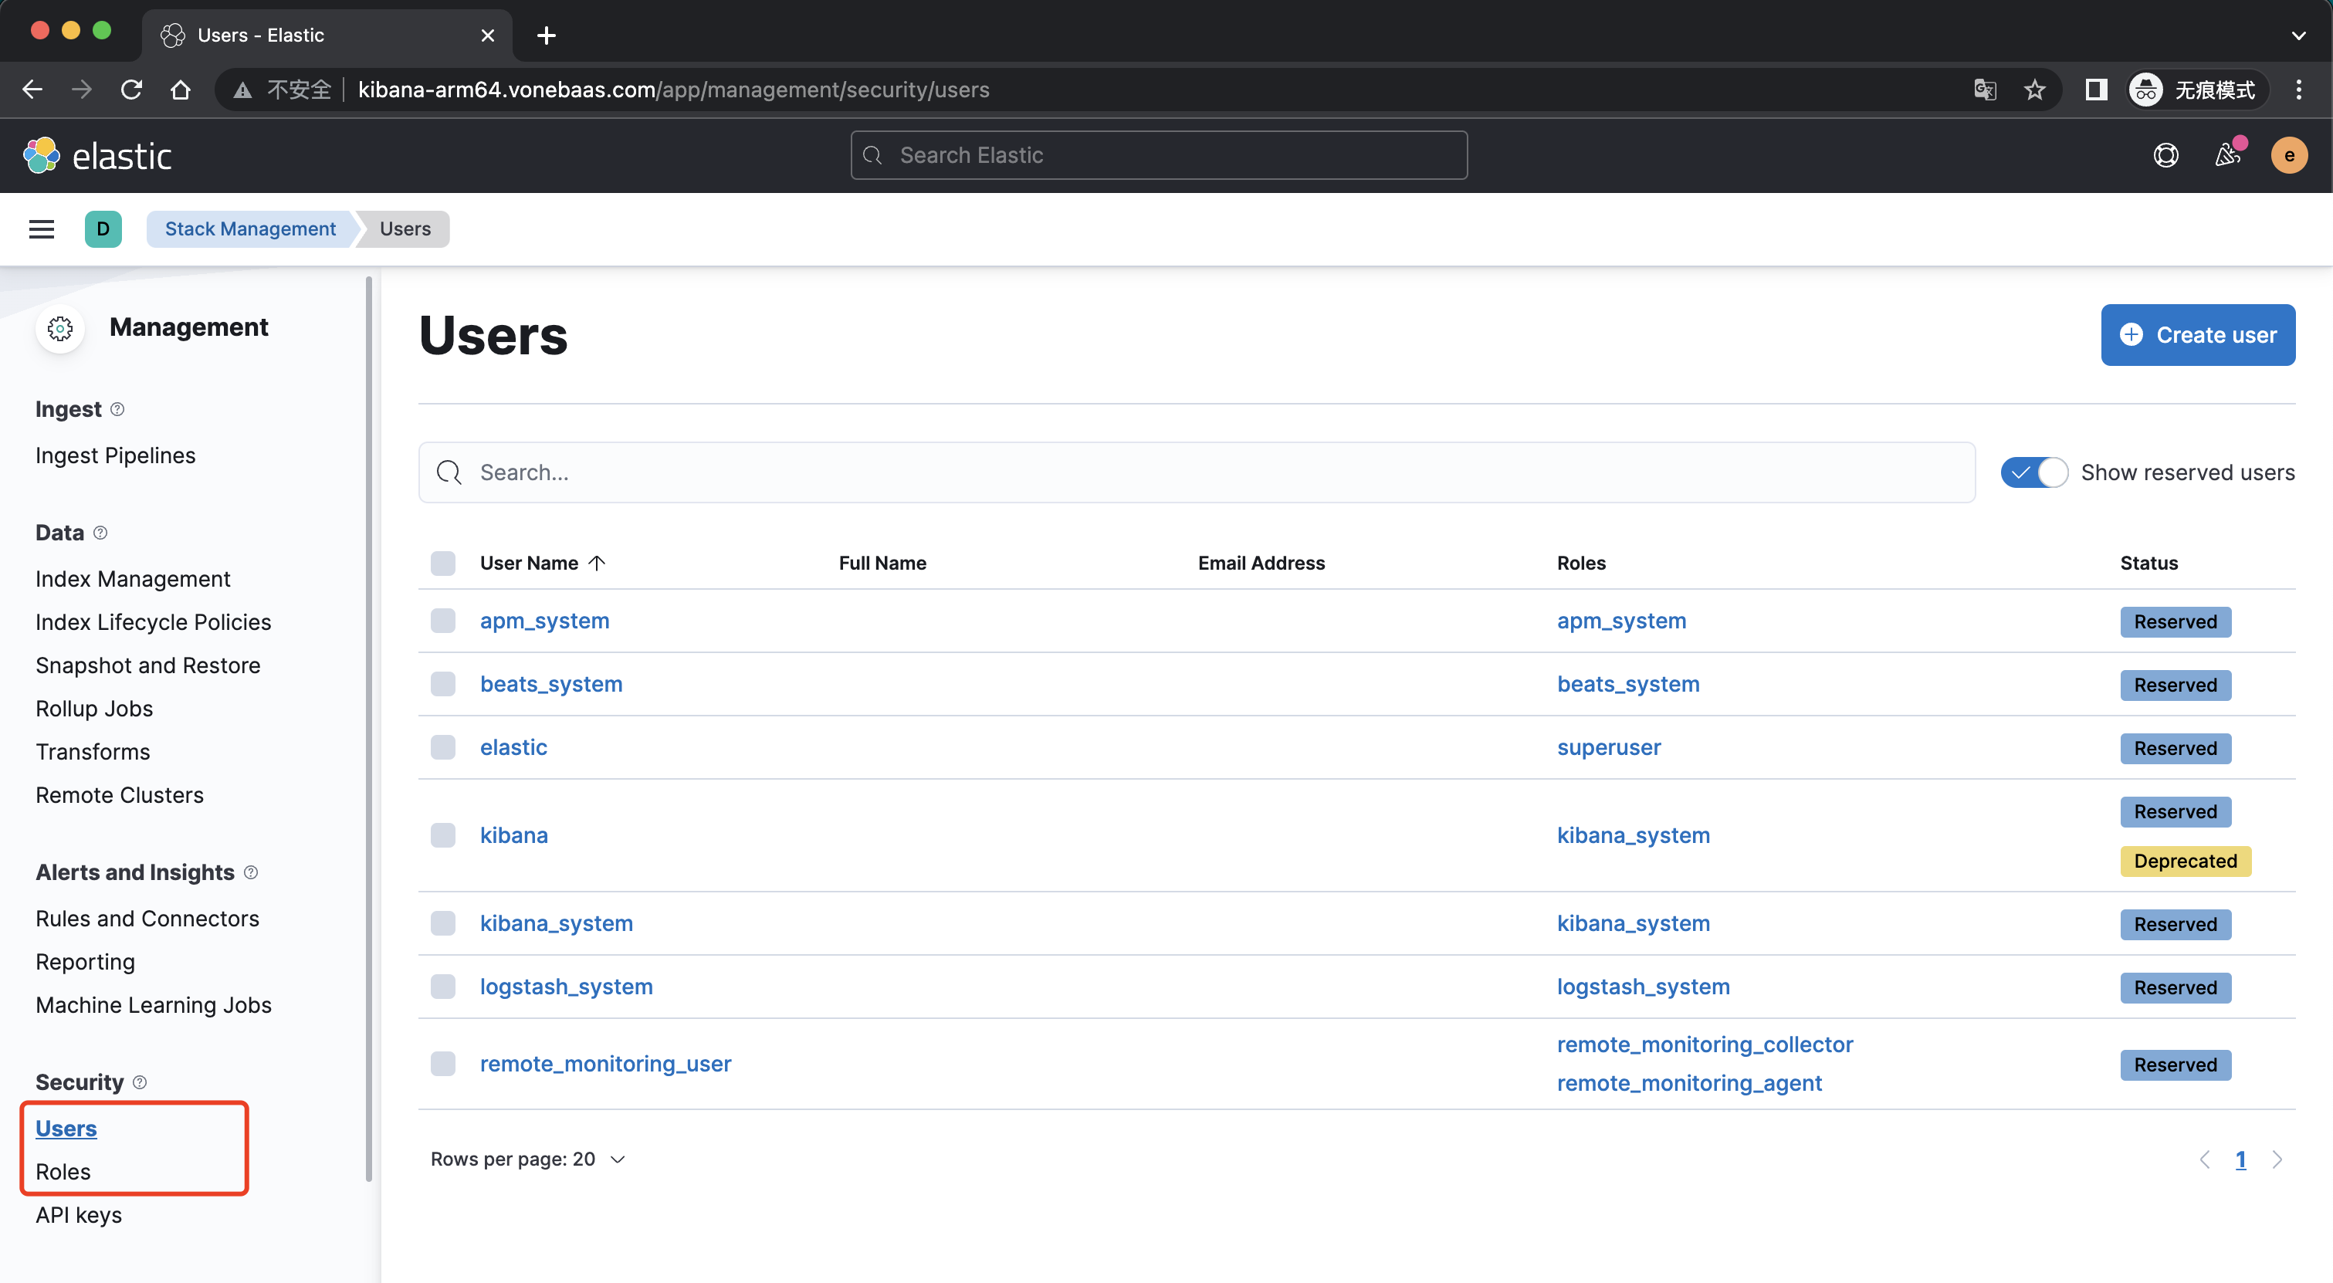Click the Stack Management breadcrumb
The image size is (2333, 1283).
(250, 229)
